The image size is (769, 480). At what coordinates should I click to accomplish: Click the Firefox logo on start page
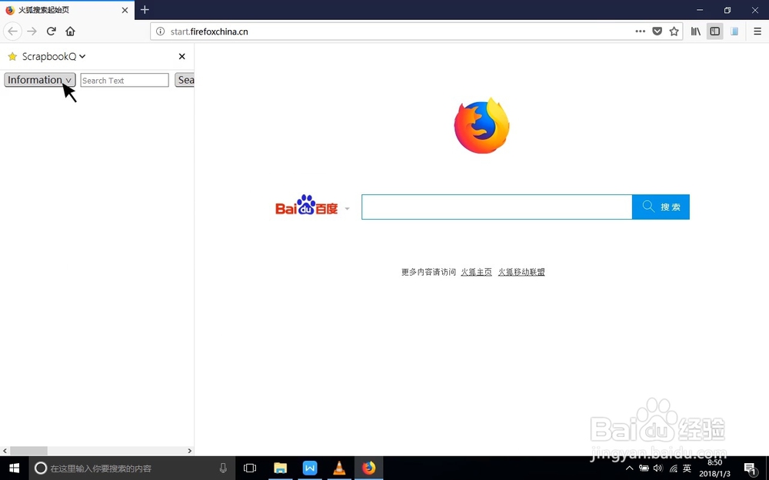coord(481,125)
